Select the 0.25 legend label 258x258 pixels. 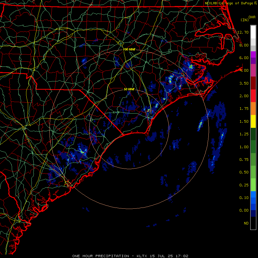click(244, 185)
